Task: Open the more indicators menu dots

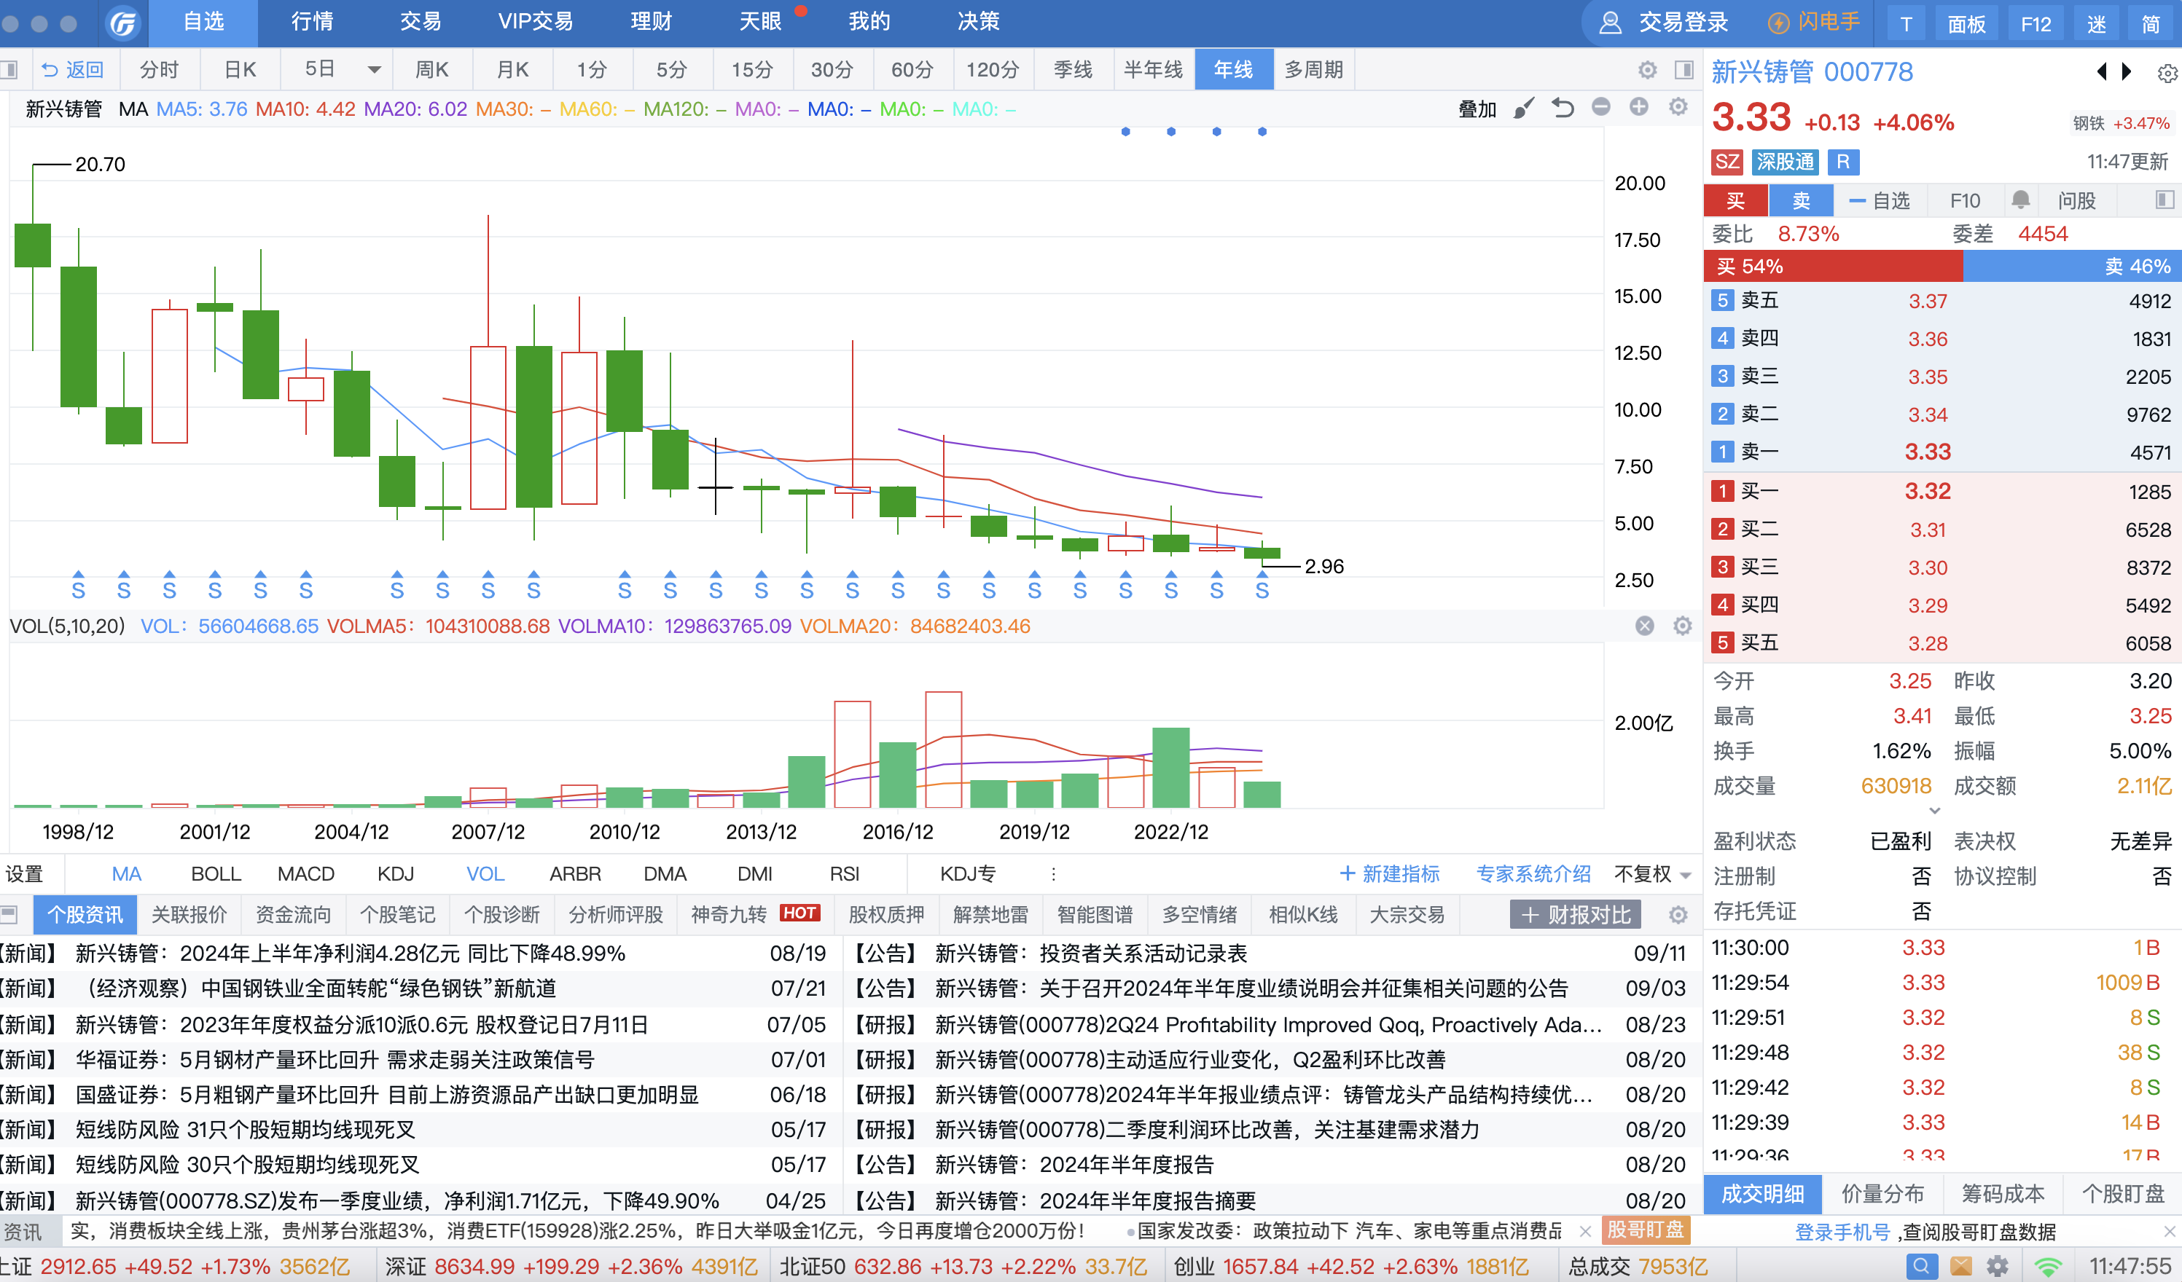Action: pyautogui.click(x=1053, y=874)
